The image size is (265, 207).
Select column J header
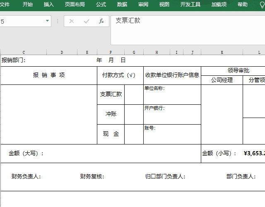click(192, 53)
